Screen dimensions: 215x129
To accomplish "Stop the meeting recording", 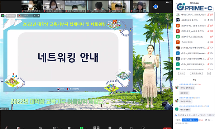I will click(38, 16).
